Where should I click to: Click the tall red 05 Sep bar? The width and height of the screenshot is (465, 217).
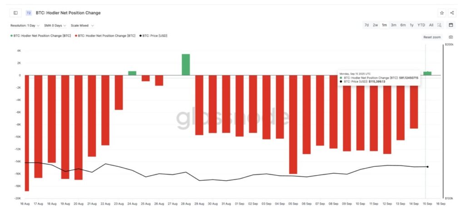(293, 125)
